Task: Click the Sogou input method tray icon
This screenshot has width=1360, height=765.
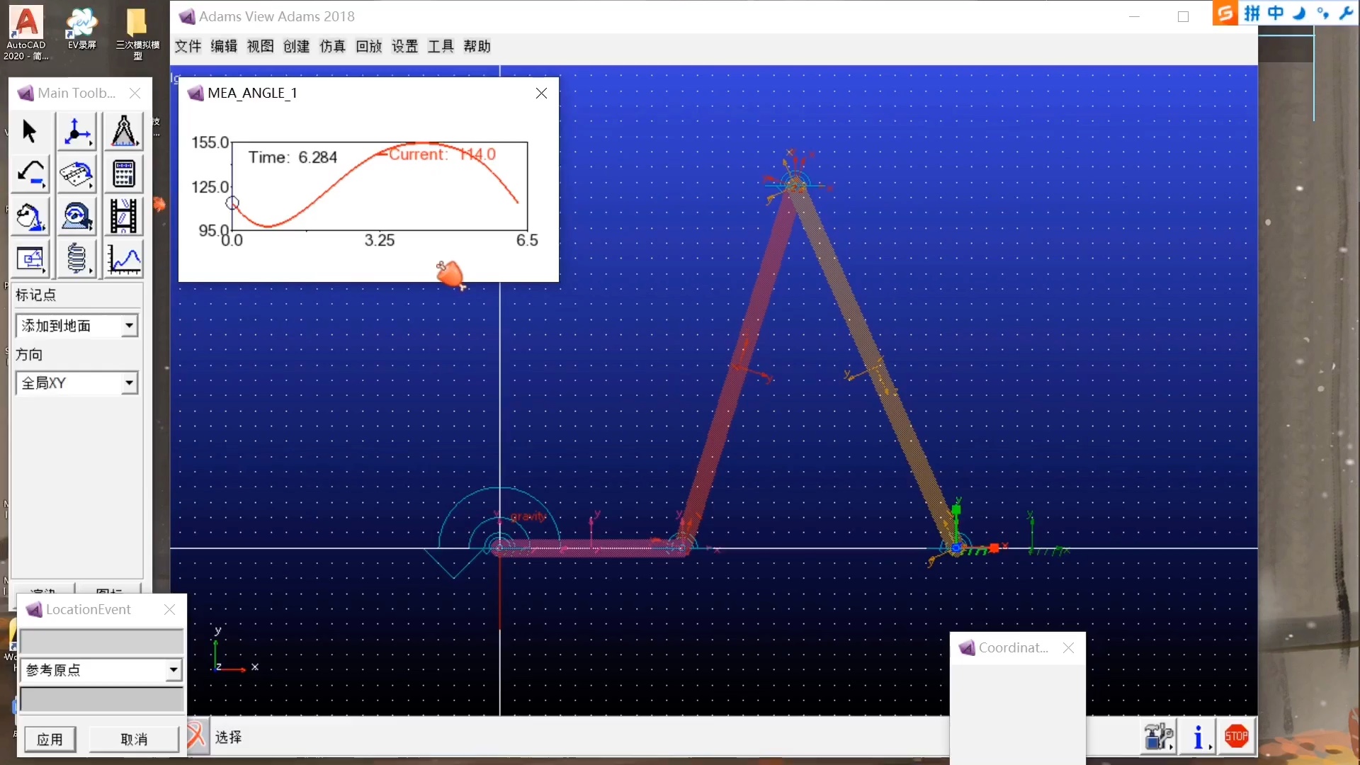Action: [x=1225, y=13]
